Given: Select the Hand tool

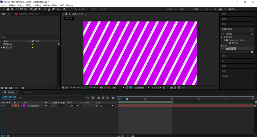Looking at the screenshot, I should 8,9.
